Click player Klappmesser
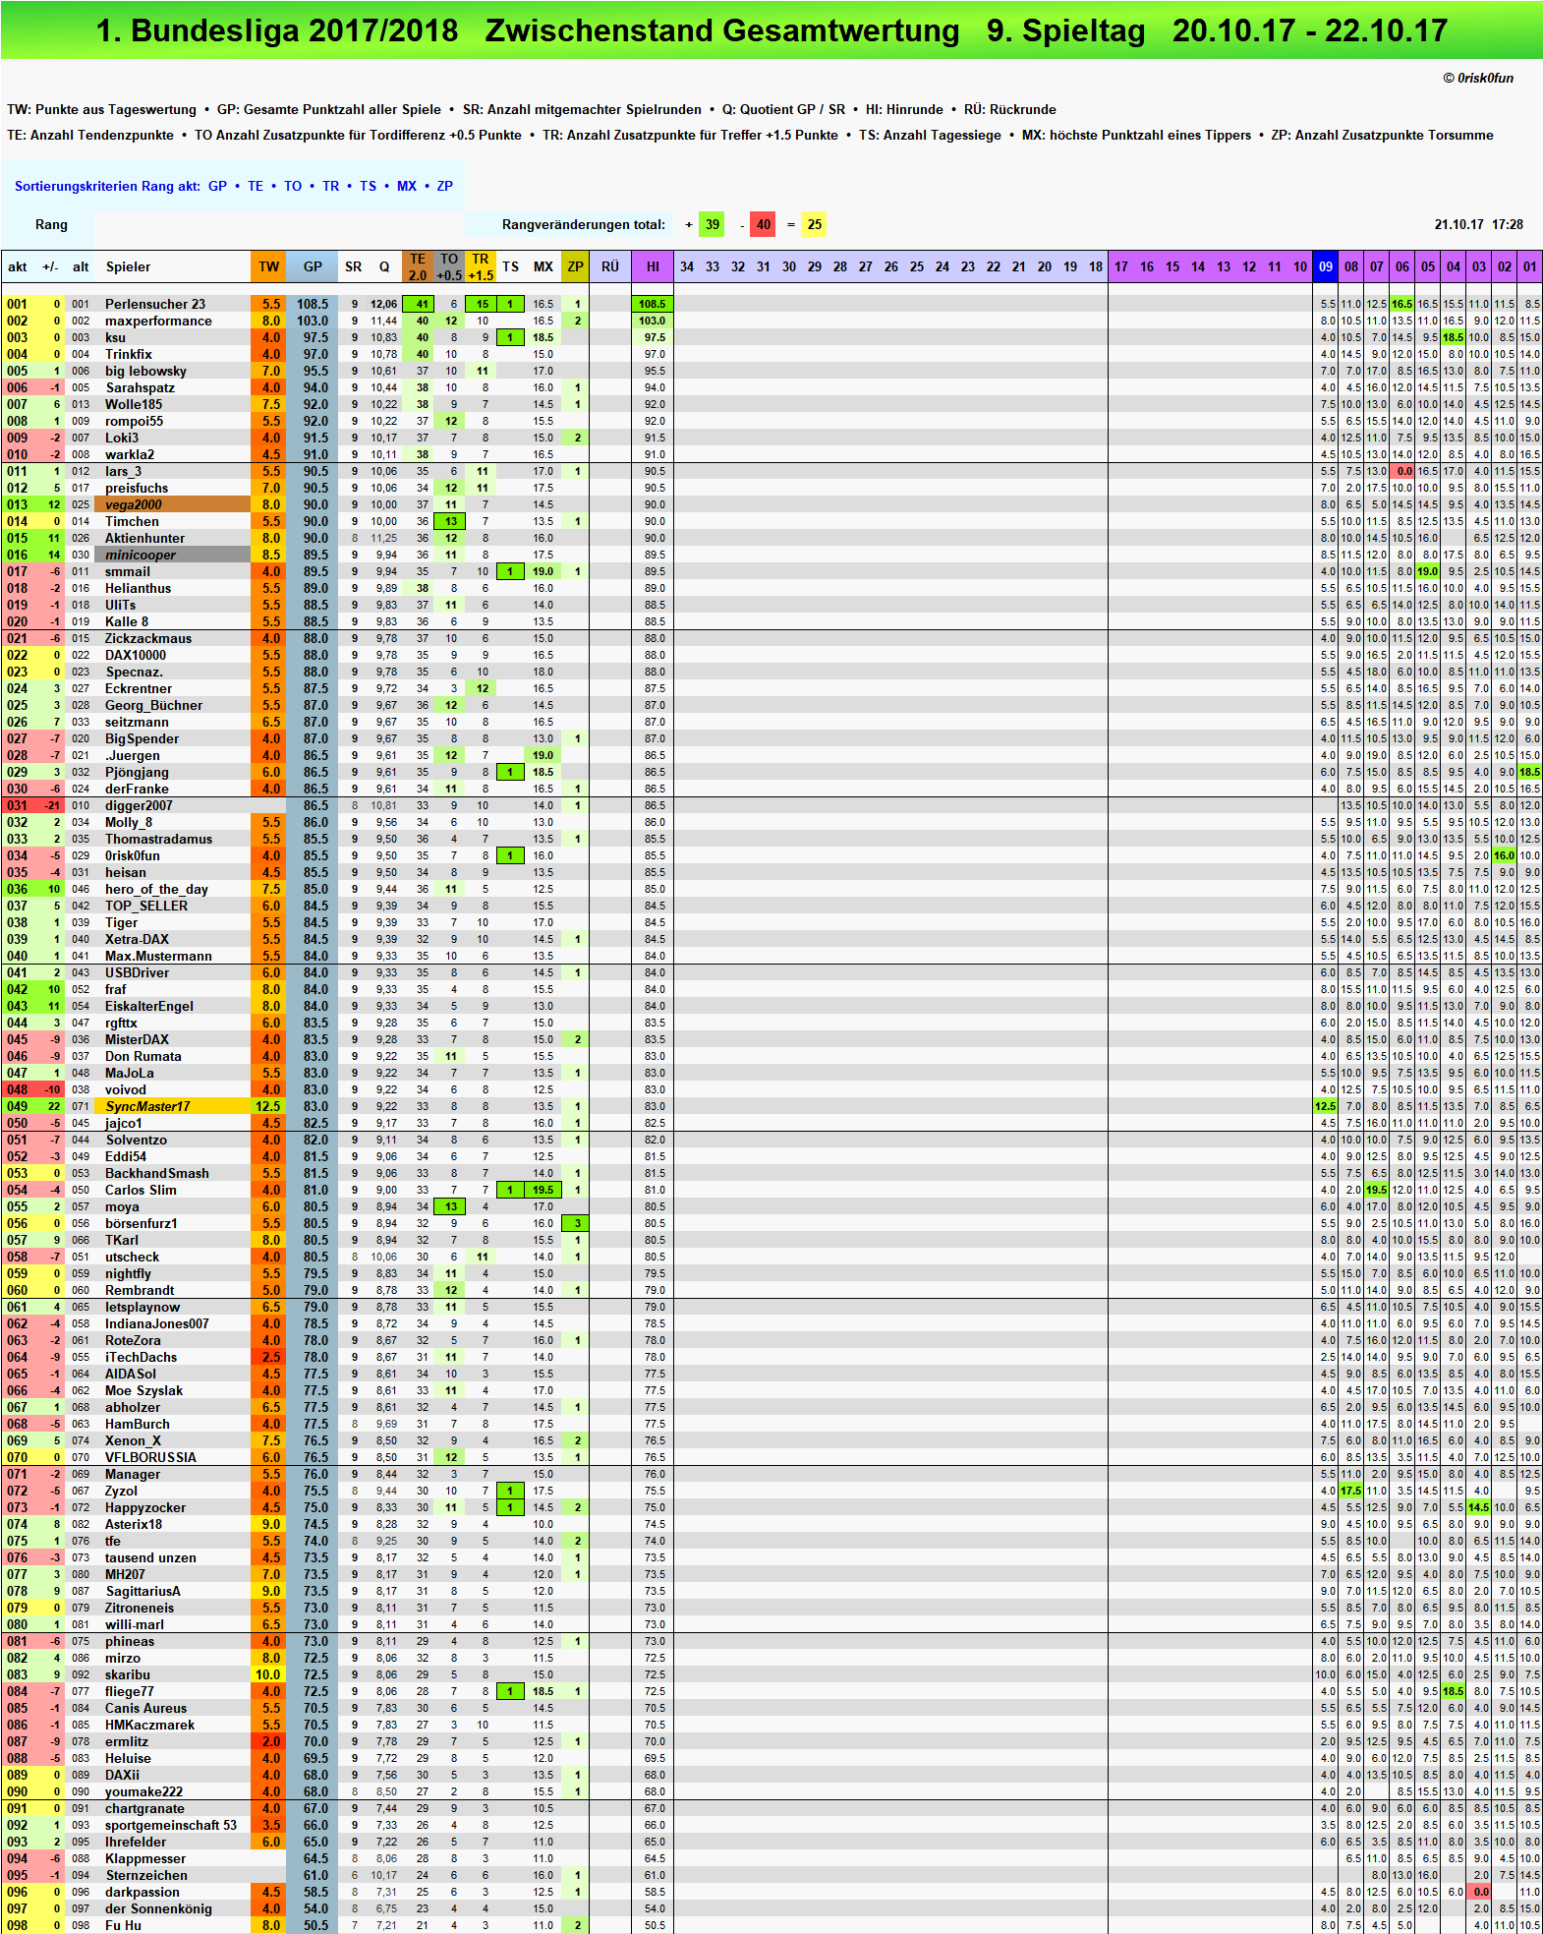 145,1858
